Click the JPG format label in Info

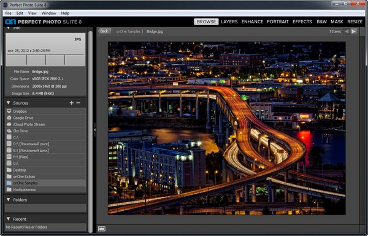click(x=78, y=39)
